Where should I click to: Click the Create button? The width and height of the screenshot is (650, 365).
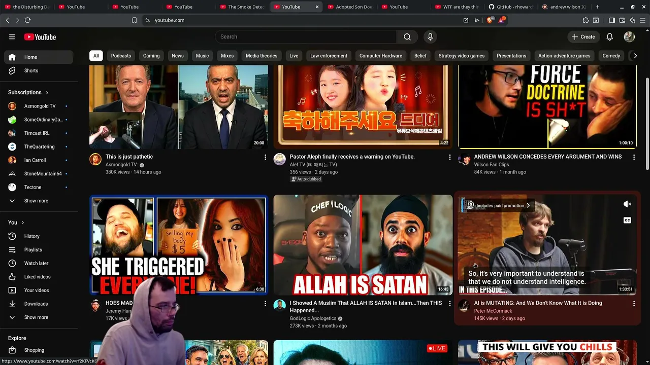click(x=583, y=37)
